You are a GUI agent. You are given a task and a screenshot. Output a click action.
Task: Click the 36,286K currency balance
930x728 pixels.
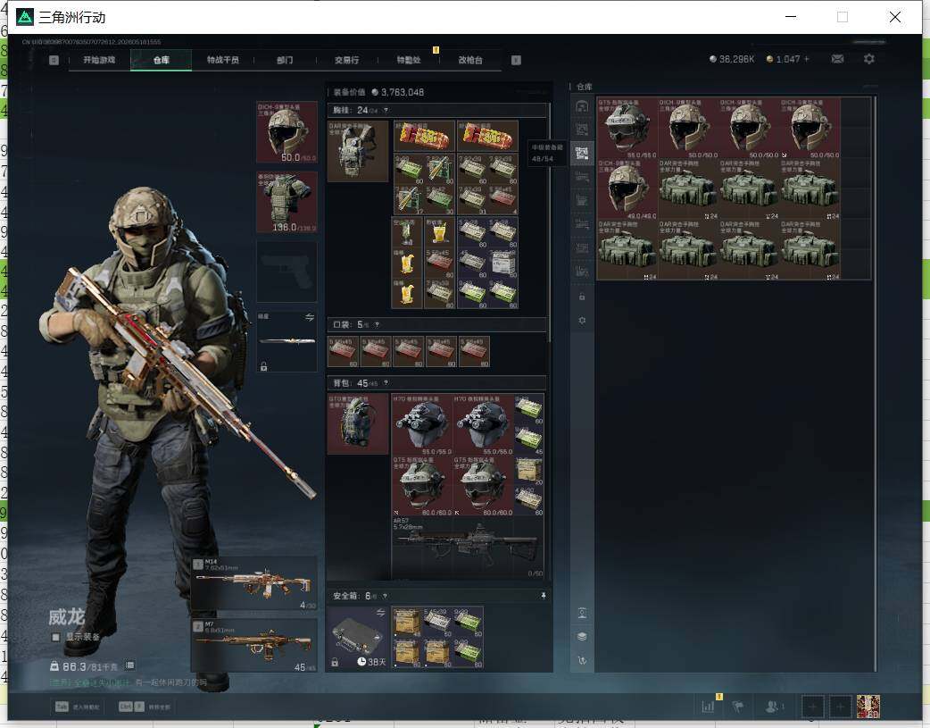coord(732,59)
